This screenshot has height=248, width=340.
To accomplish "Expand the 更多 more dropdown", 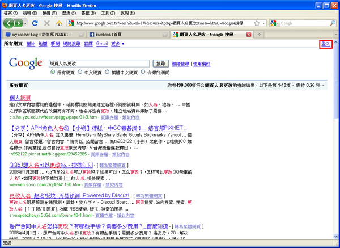I will click(x=118, y=44).
